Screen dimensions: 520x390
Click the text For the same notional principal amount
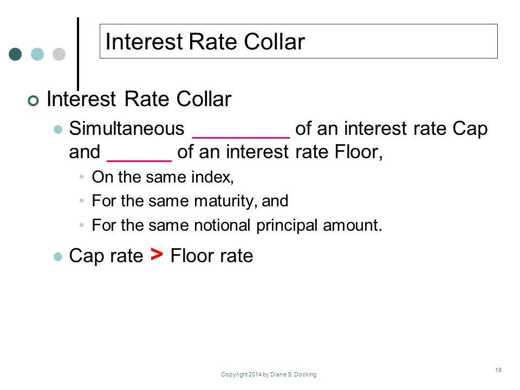point(237,225)
